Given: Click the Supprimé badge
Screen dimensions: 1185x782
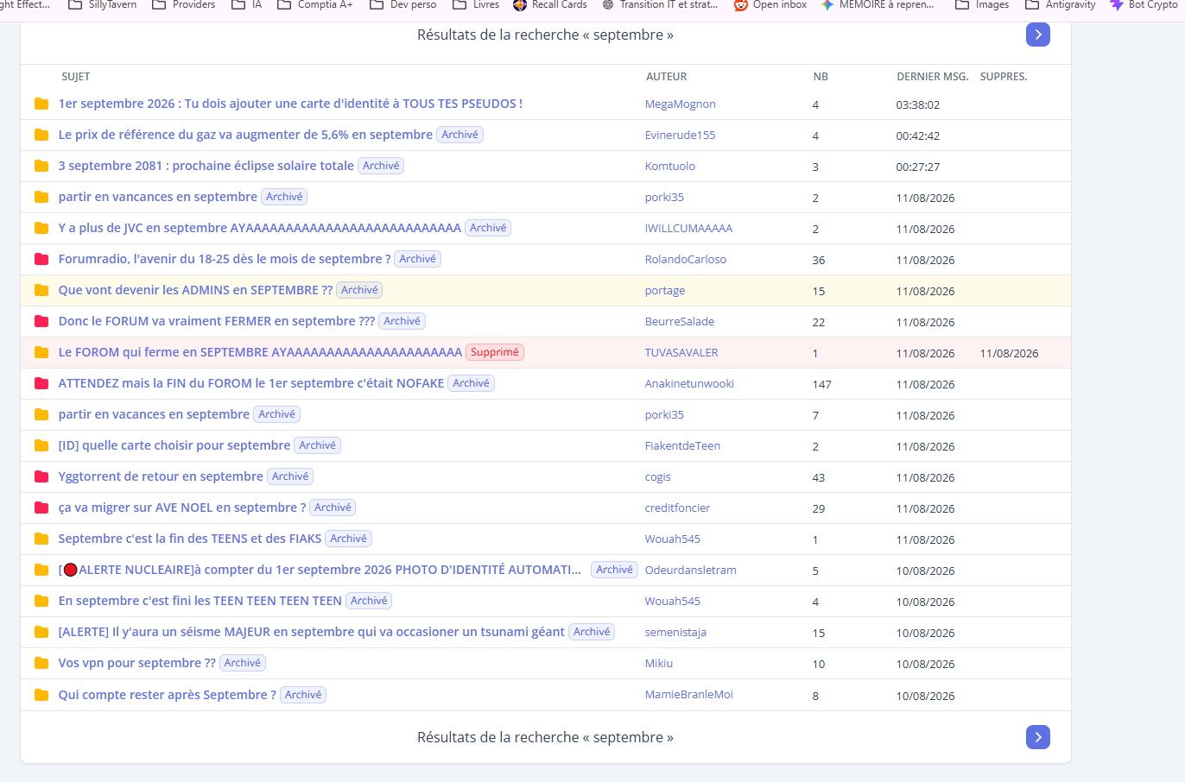Looking at the screenshot, I should 495,352.
